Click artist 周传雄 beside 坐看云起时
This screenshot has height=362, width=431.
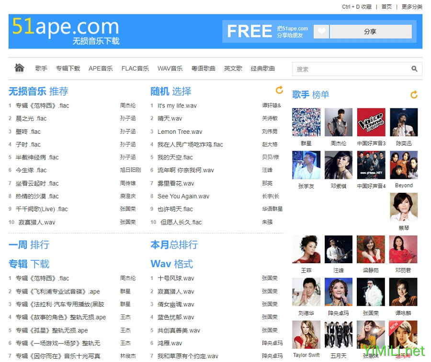[128, 183]
